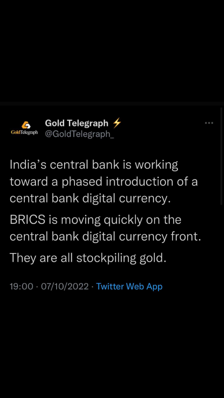224x398 pixels.
Task: Select the paragraph about BRICS moving quickly
Action: point(105,228)
